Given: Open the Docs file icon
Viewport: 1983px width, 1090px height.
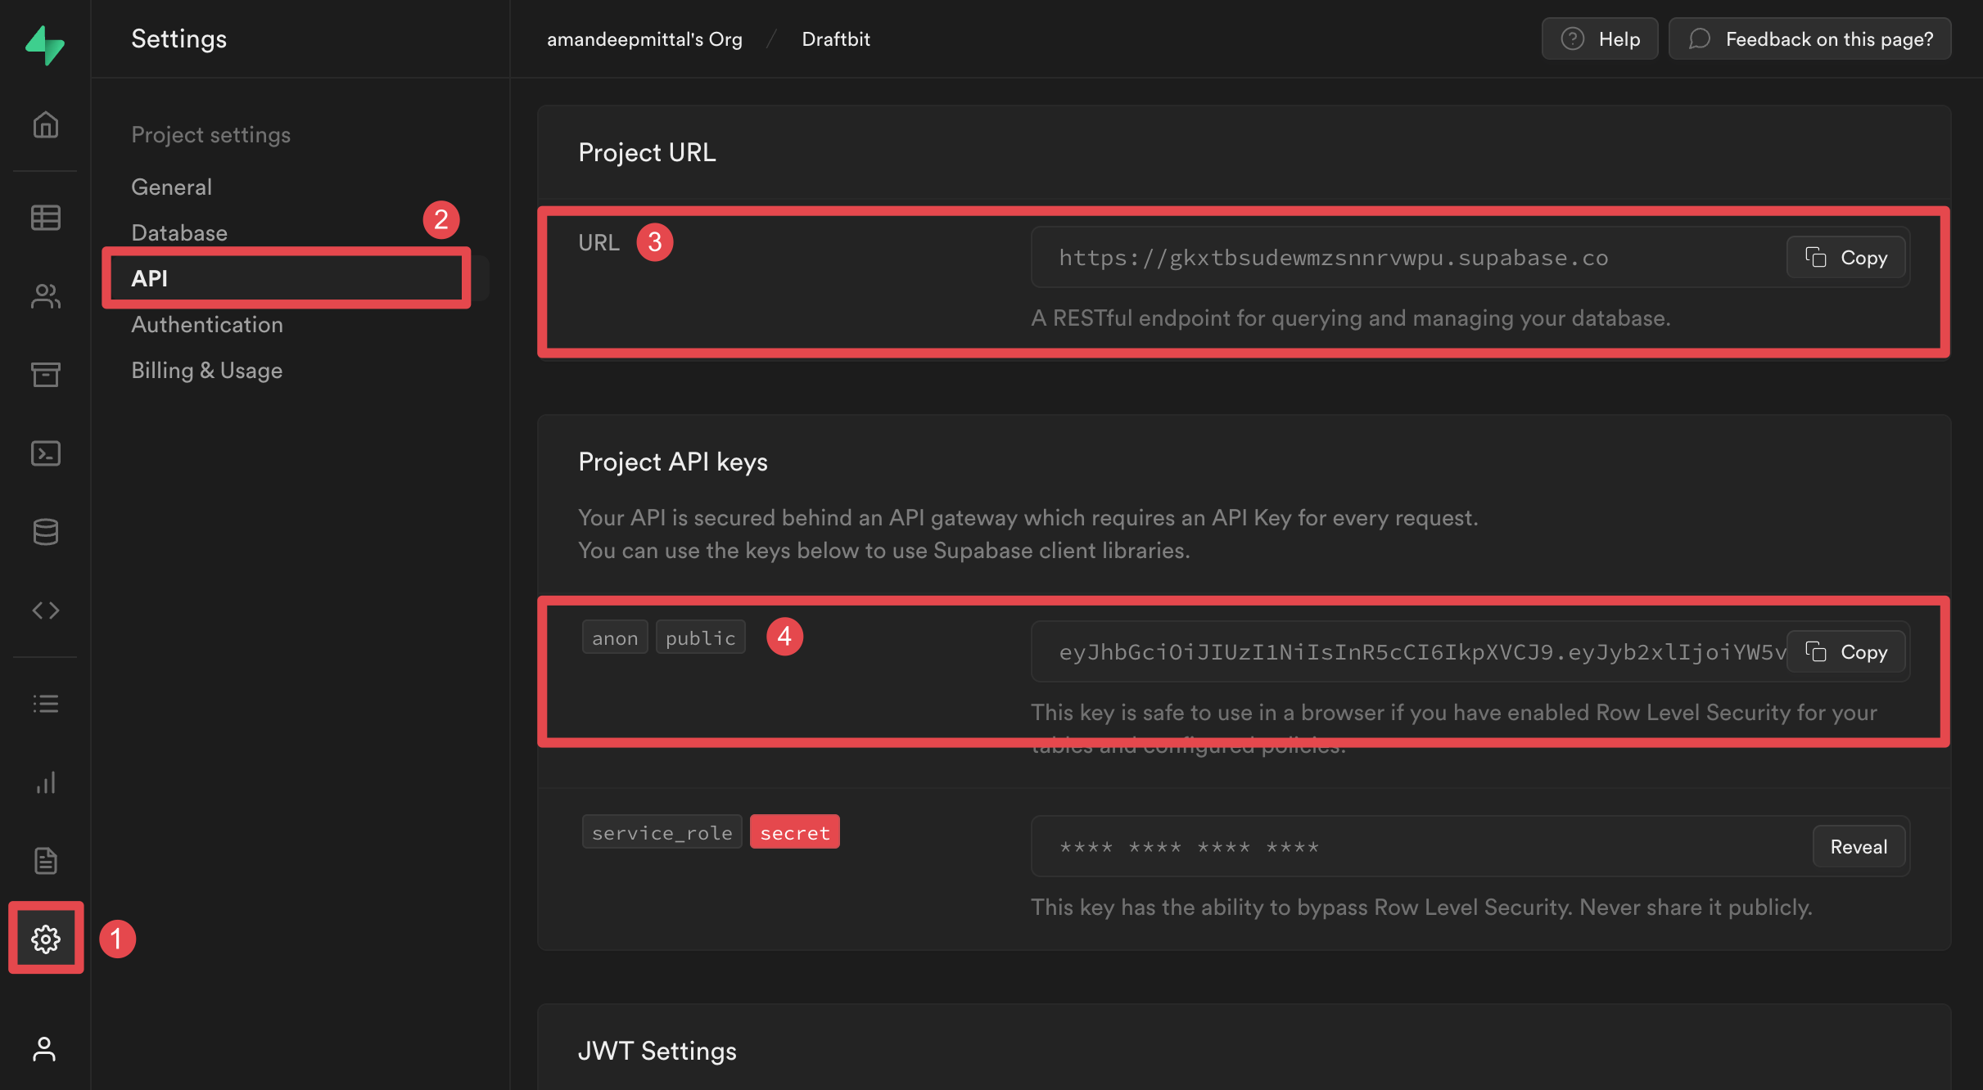Looking at the screenshot, I should tap(45, 861).
